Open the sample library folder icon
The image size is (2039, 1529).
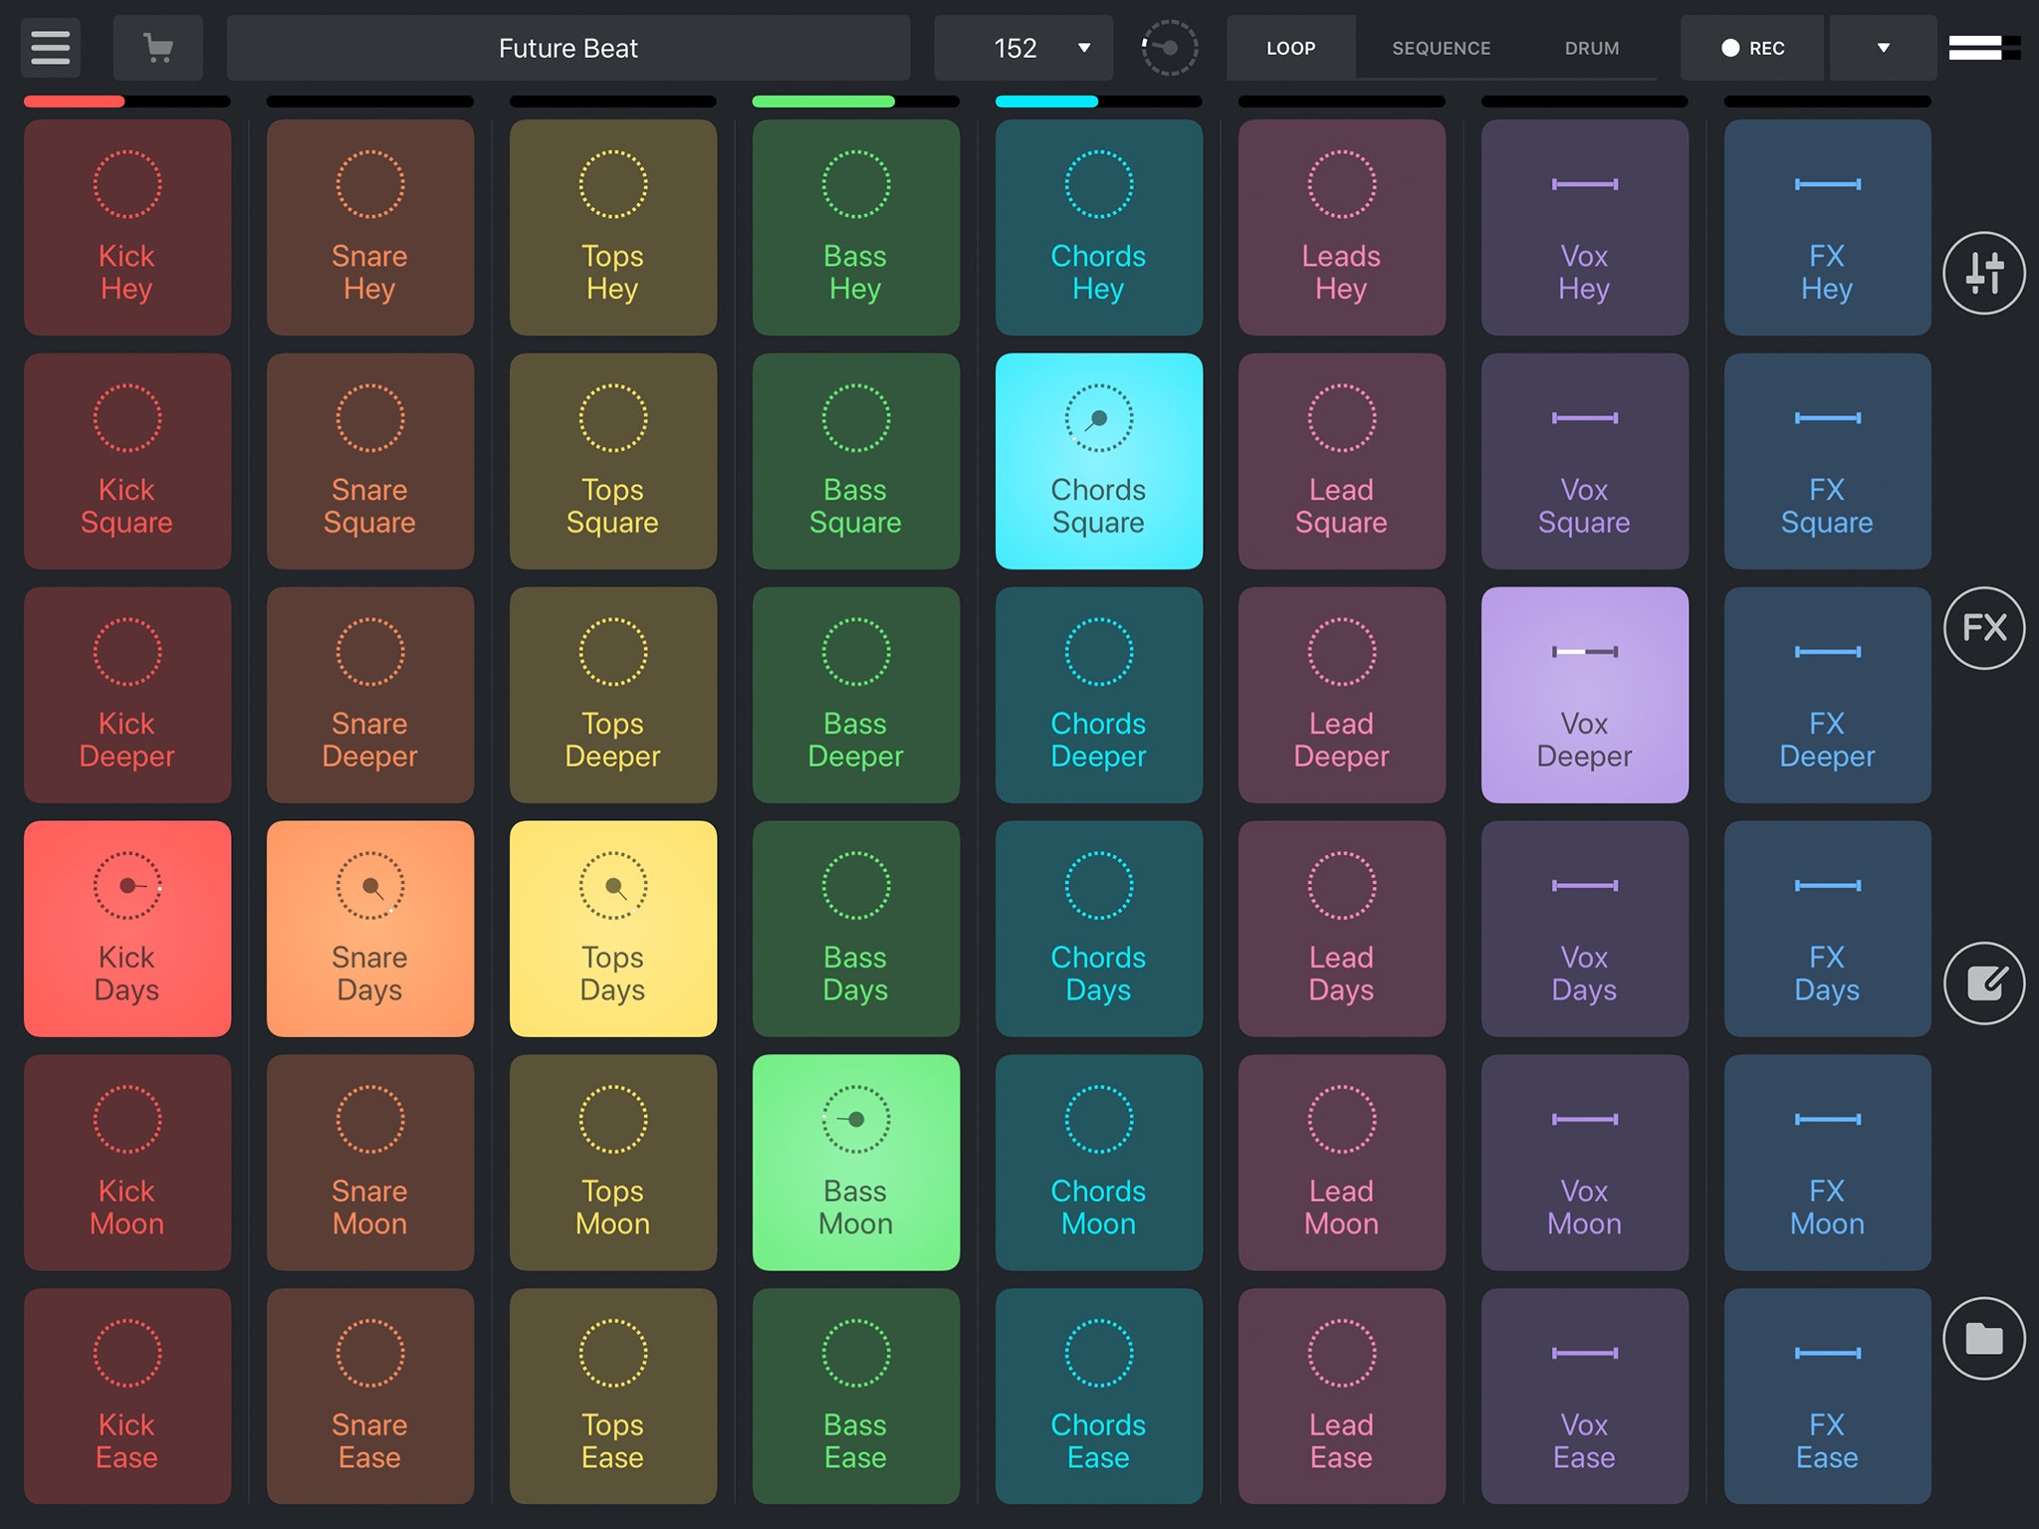(x=1983, y=1338)
